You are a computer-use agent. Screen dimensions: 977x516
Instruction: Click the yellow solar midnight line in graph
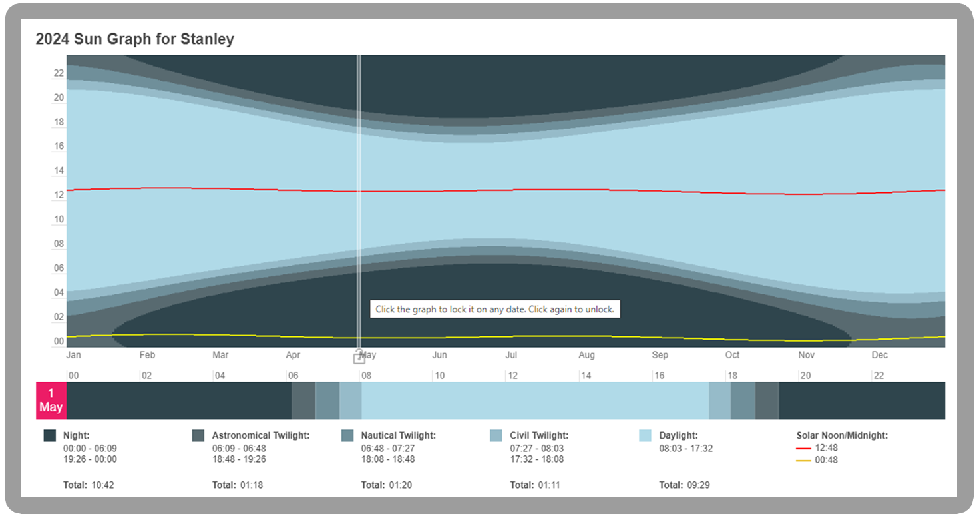(x=506, y=337)
